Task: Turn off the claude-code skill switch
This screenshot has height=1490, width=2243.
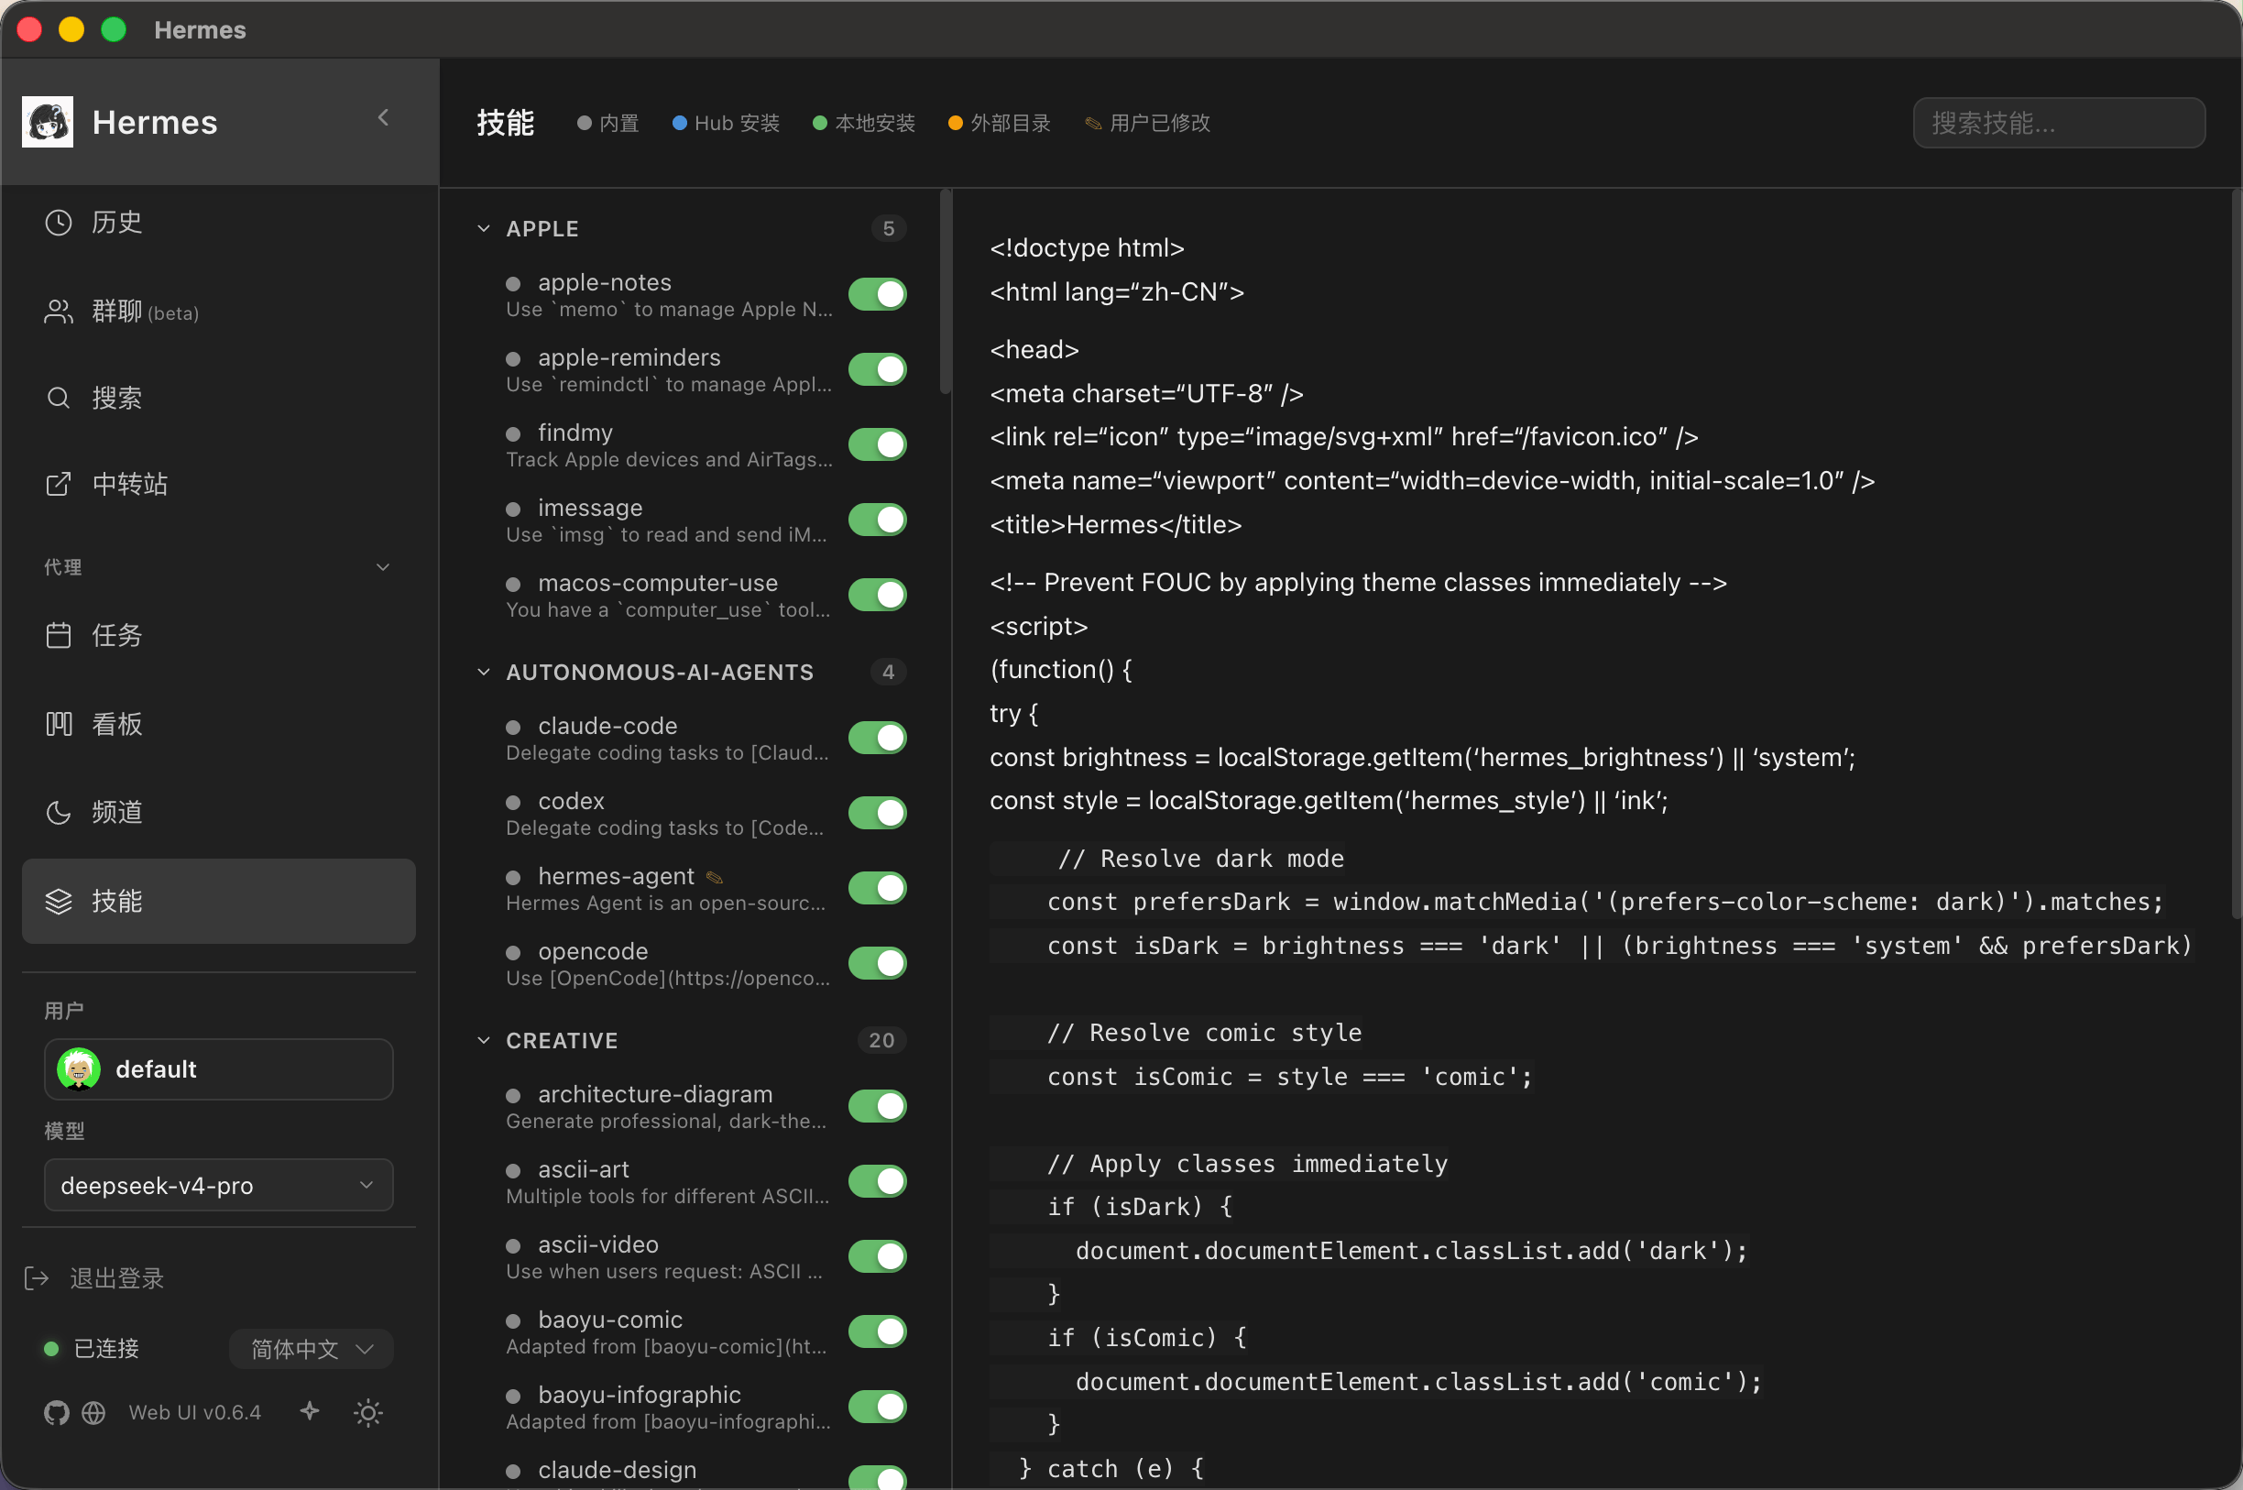Action: tap(877, 738)
